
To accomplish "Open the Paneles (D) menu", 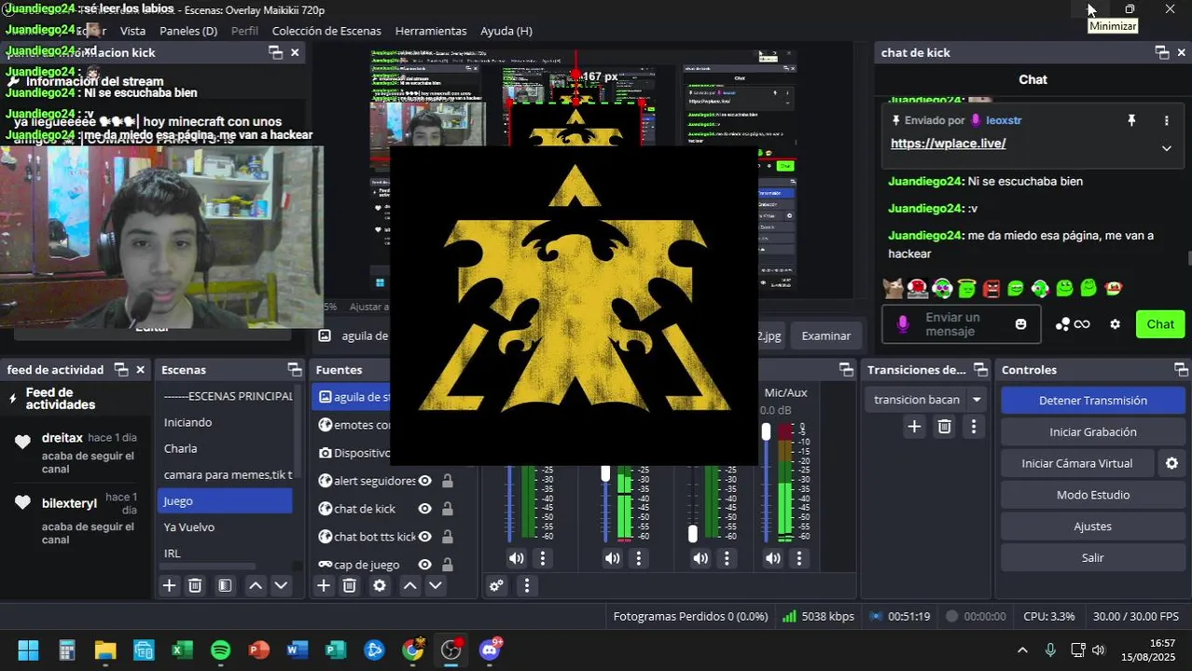I will pos(188,31).
